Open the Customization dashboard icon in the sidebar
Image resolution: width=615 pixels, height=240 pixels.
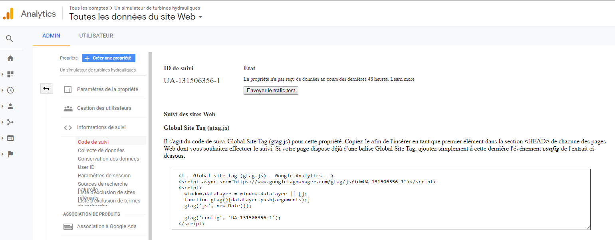(x=10, y=74)
